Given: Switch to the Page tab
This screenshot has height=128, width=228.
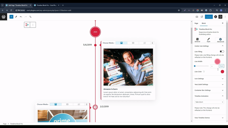Looking at the screenshot, I should click(x=196, y=23).
